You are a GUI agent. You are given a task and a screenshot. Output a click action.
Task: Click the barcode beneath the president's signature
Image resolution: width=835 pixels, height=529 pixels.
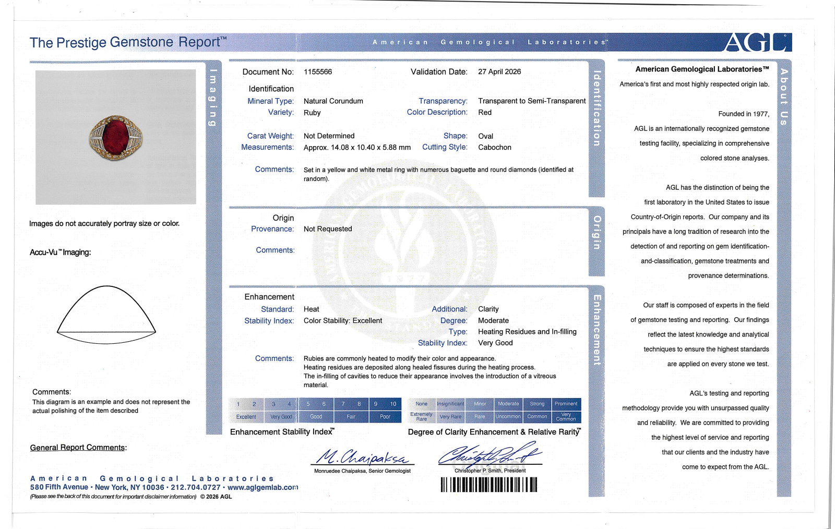(x=489, y=485)
